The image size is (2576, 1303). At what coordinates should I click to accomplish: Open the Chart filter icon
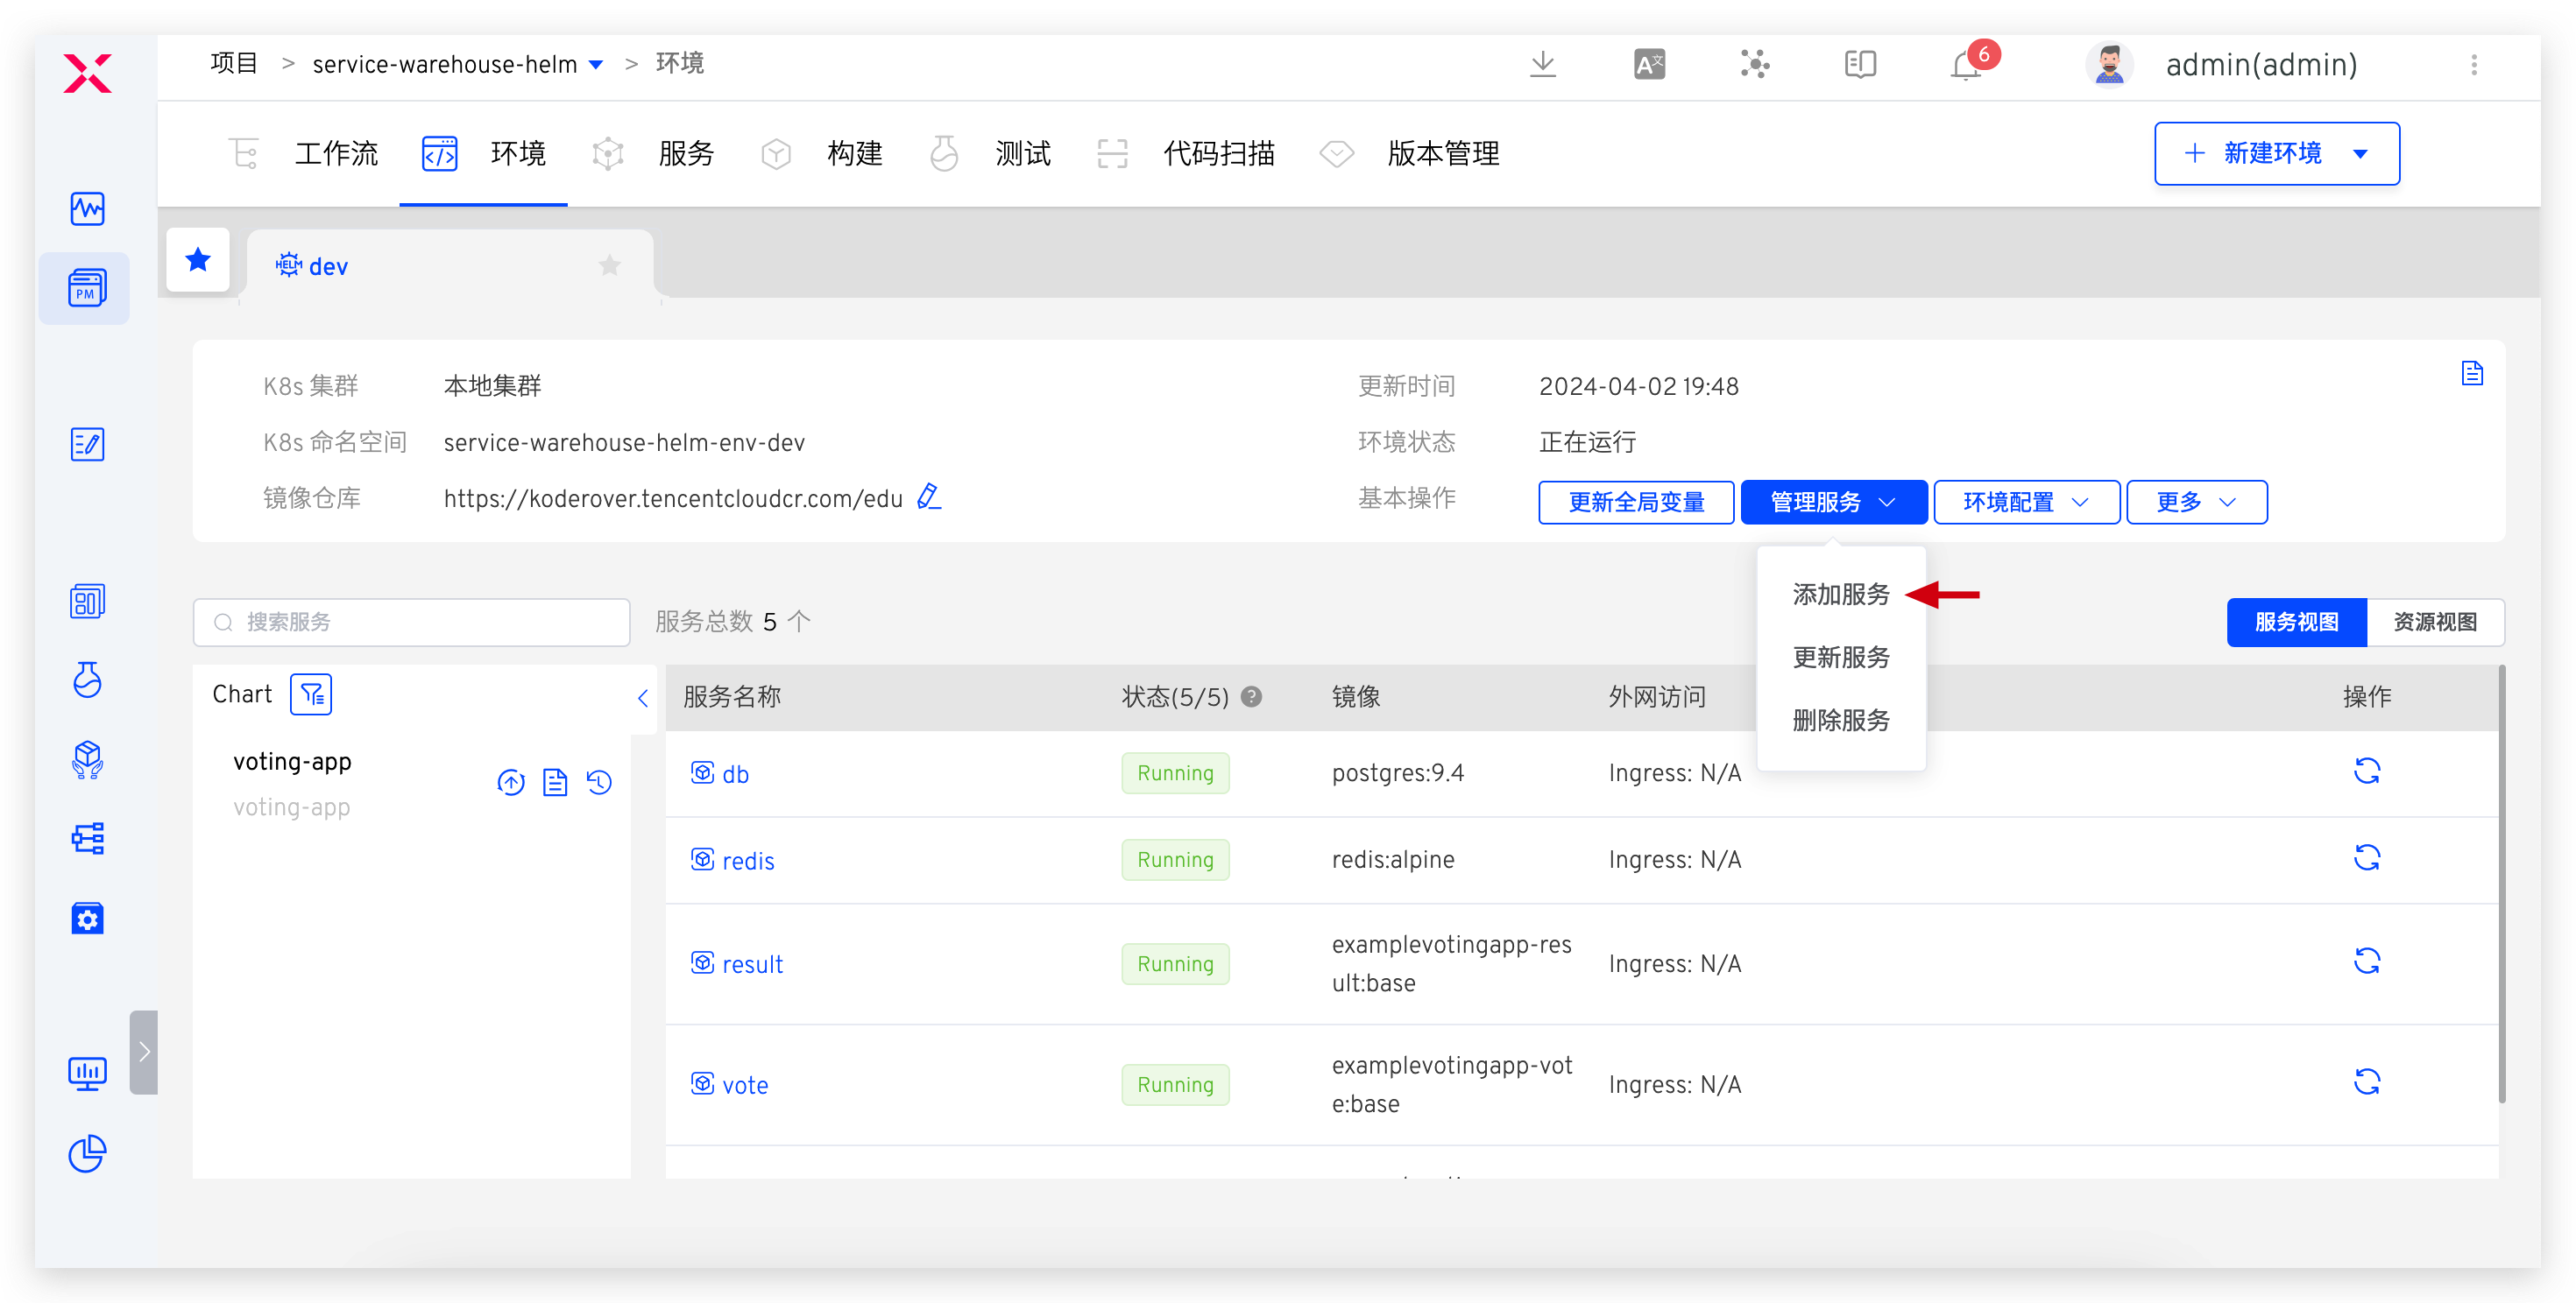tap(311, 694)
